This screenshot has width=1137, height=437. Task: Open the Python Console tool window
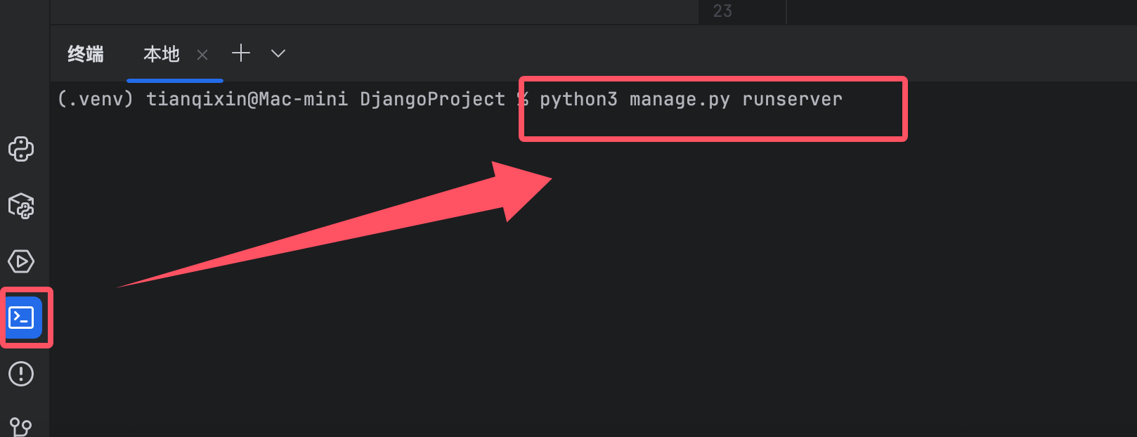[x=21, y=149]
